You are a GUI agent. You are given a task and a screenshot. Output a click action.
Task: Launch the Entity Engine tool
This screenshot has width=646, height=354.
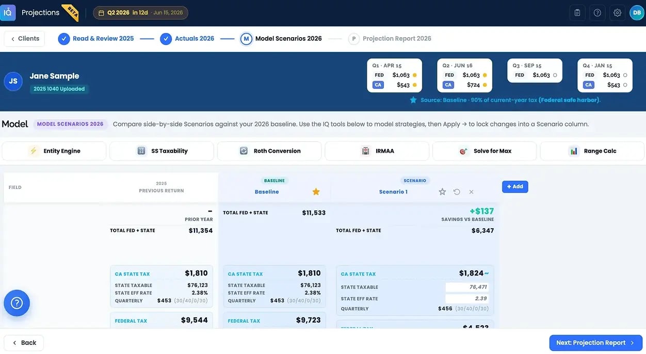(54, 151)
